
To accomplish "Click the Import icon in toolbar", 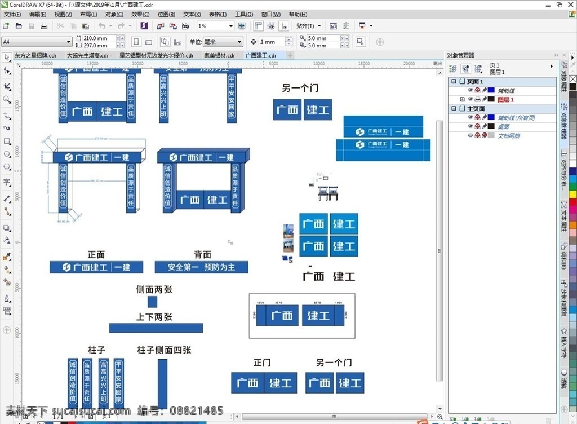I will click(x=160, y=26).
